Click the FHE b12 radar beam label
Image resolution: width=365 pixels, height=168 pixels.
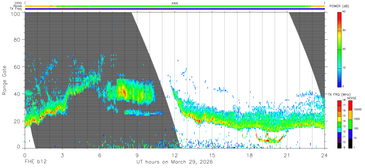click(35, 162)
